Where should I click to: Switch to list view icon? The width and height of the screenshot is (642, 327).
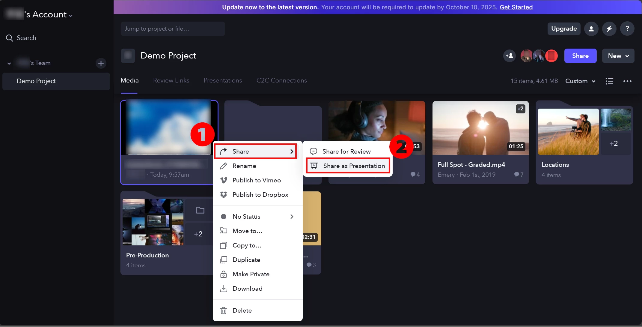[609, 81]
